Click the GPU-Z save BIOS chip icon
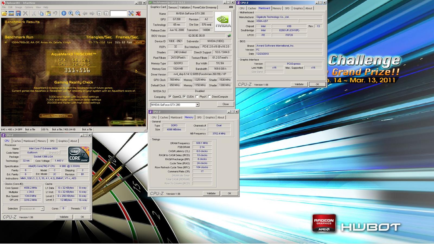 (x=229, y=36)
